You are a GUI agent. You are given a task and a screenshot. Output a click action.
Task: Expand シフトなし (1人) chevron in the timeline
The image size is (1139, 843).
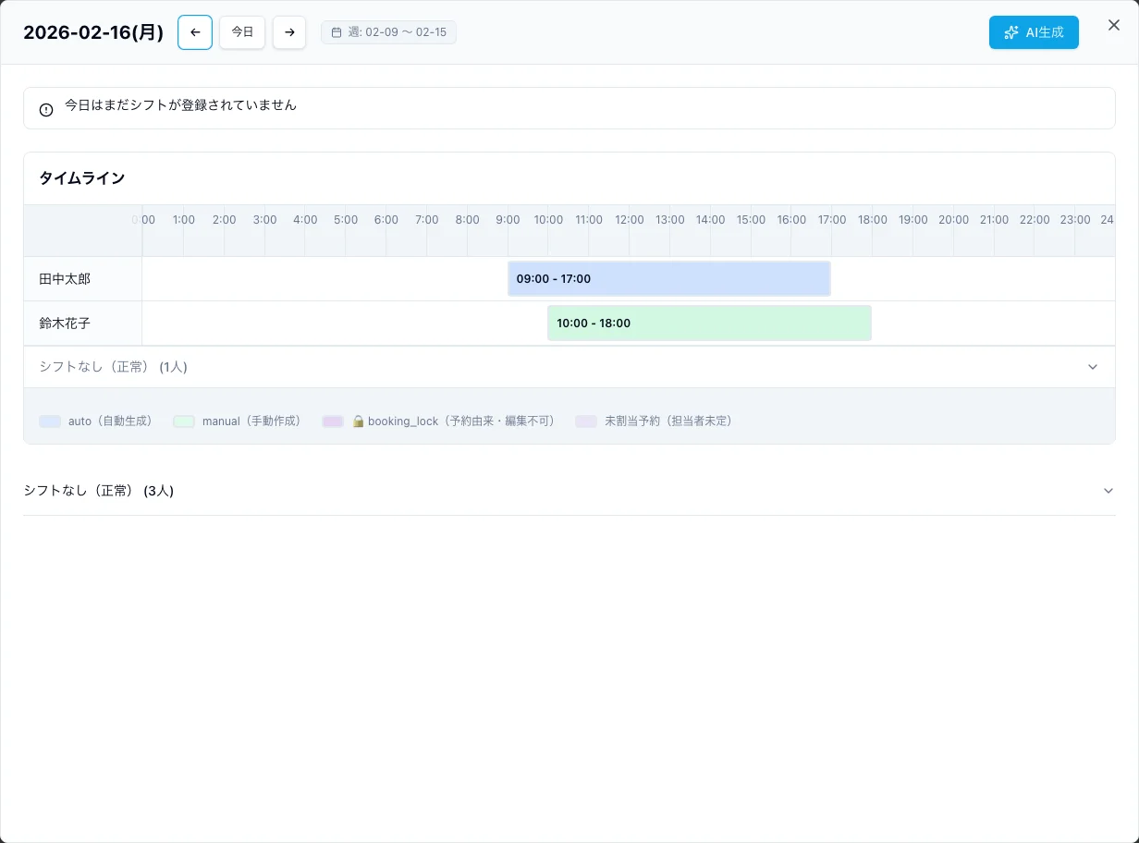point(1093,367)
